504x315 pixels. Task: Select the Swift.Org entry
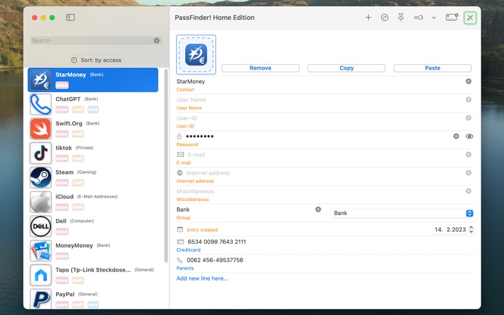[x=93, y=129]
